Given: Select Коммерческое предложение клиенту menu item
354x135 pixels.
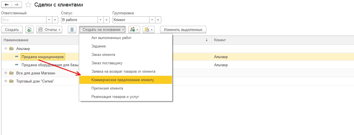Looking at the screenshot, I should (x=123, y=80).
